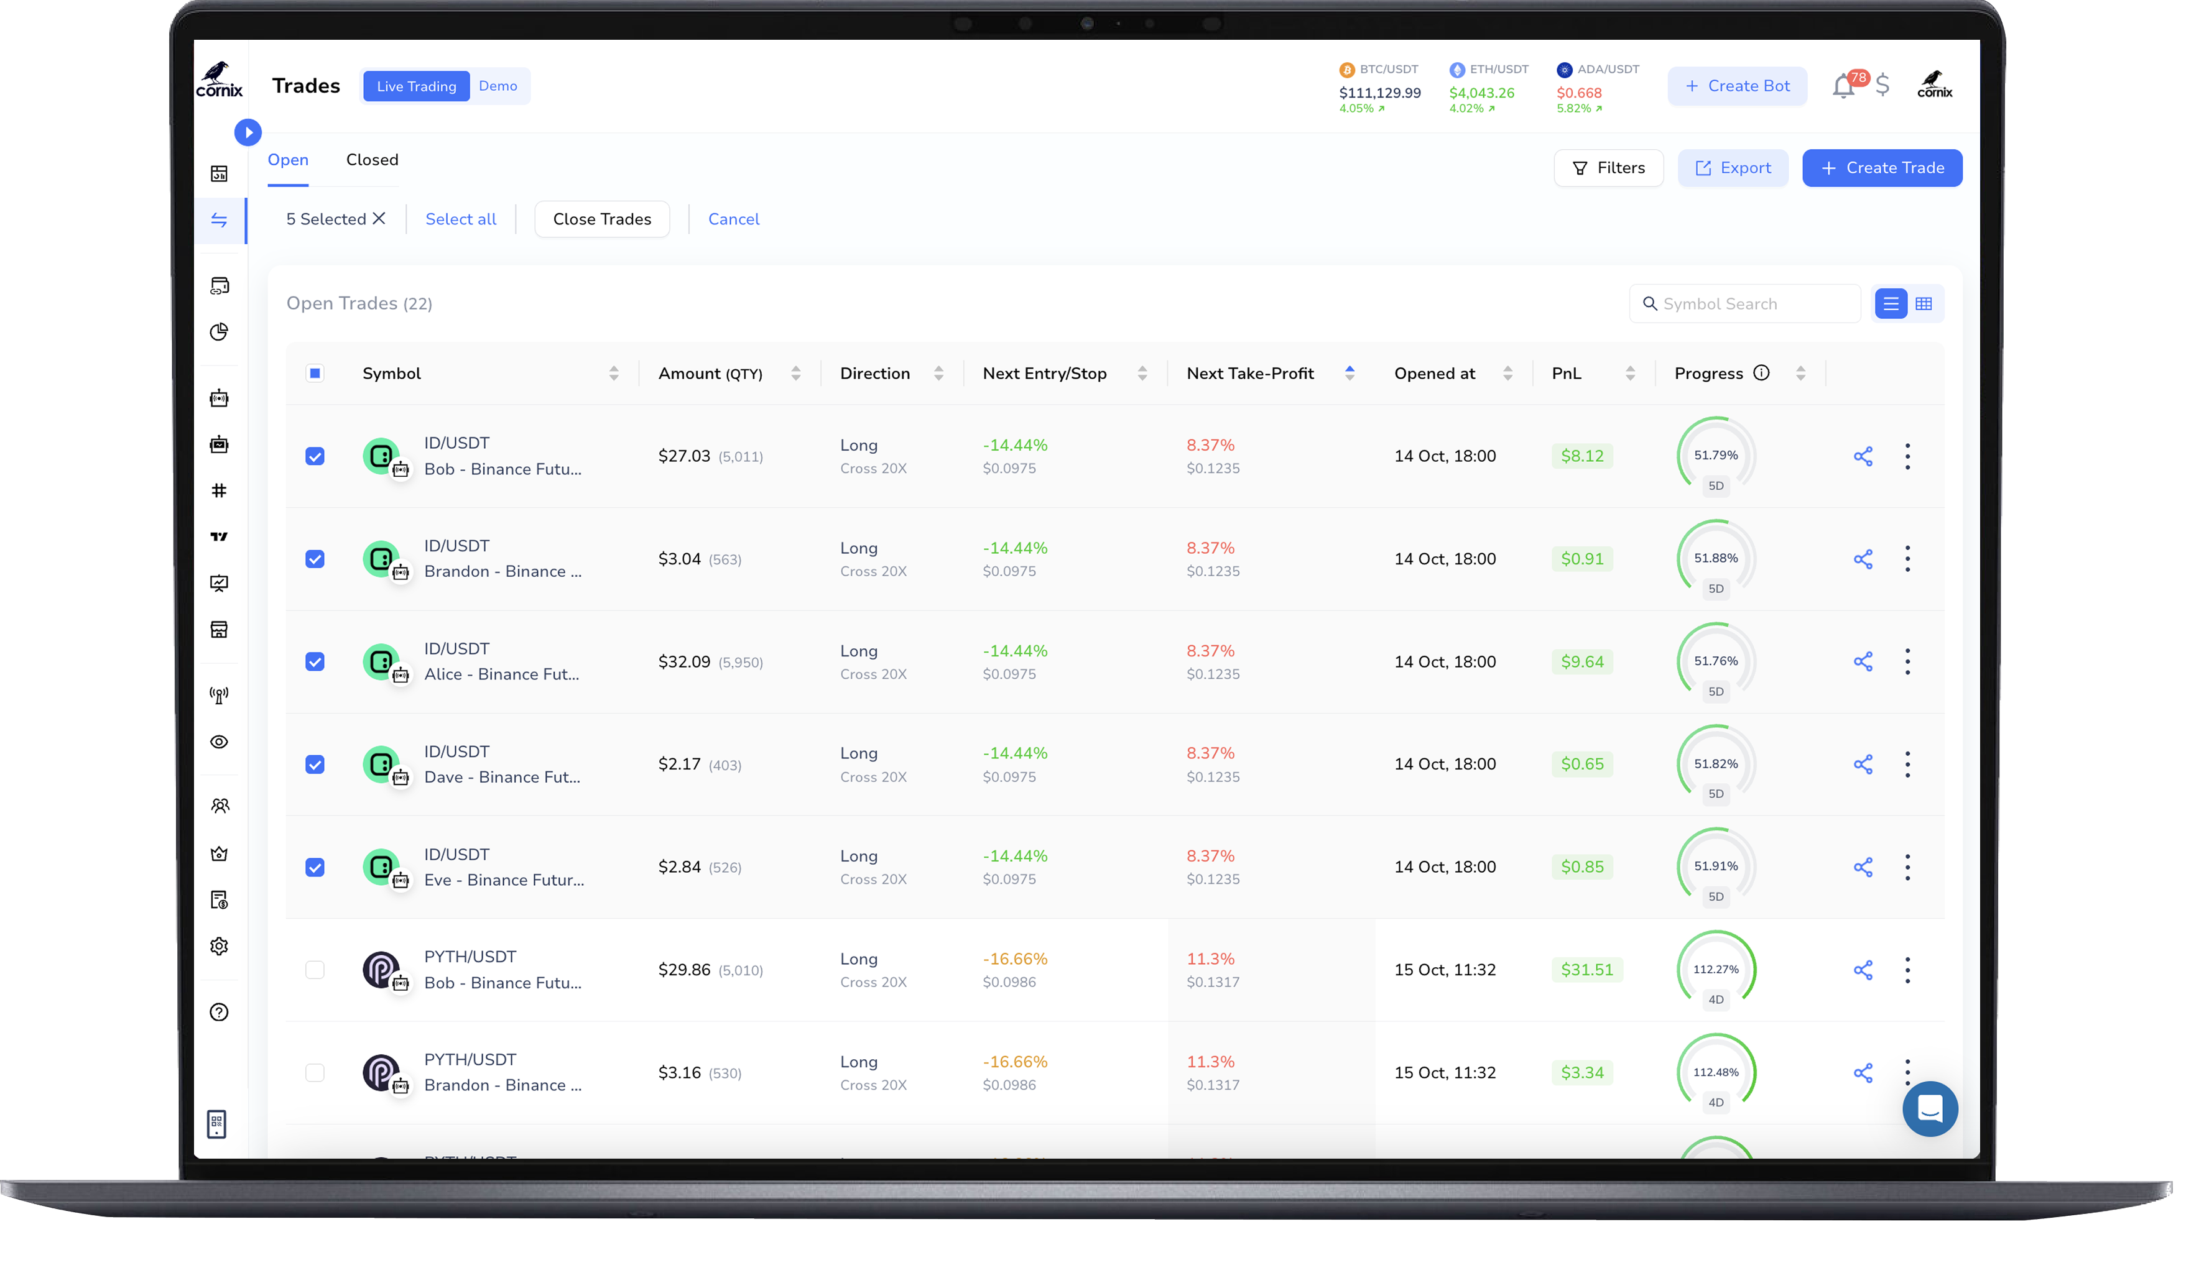
Task: Click the Select all link
Action: pos(460,219)
